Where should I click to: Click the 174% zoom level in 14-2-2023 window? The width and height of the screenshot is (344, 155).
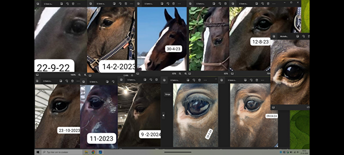[x=126, y=75]
